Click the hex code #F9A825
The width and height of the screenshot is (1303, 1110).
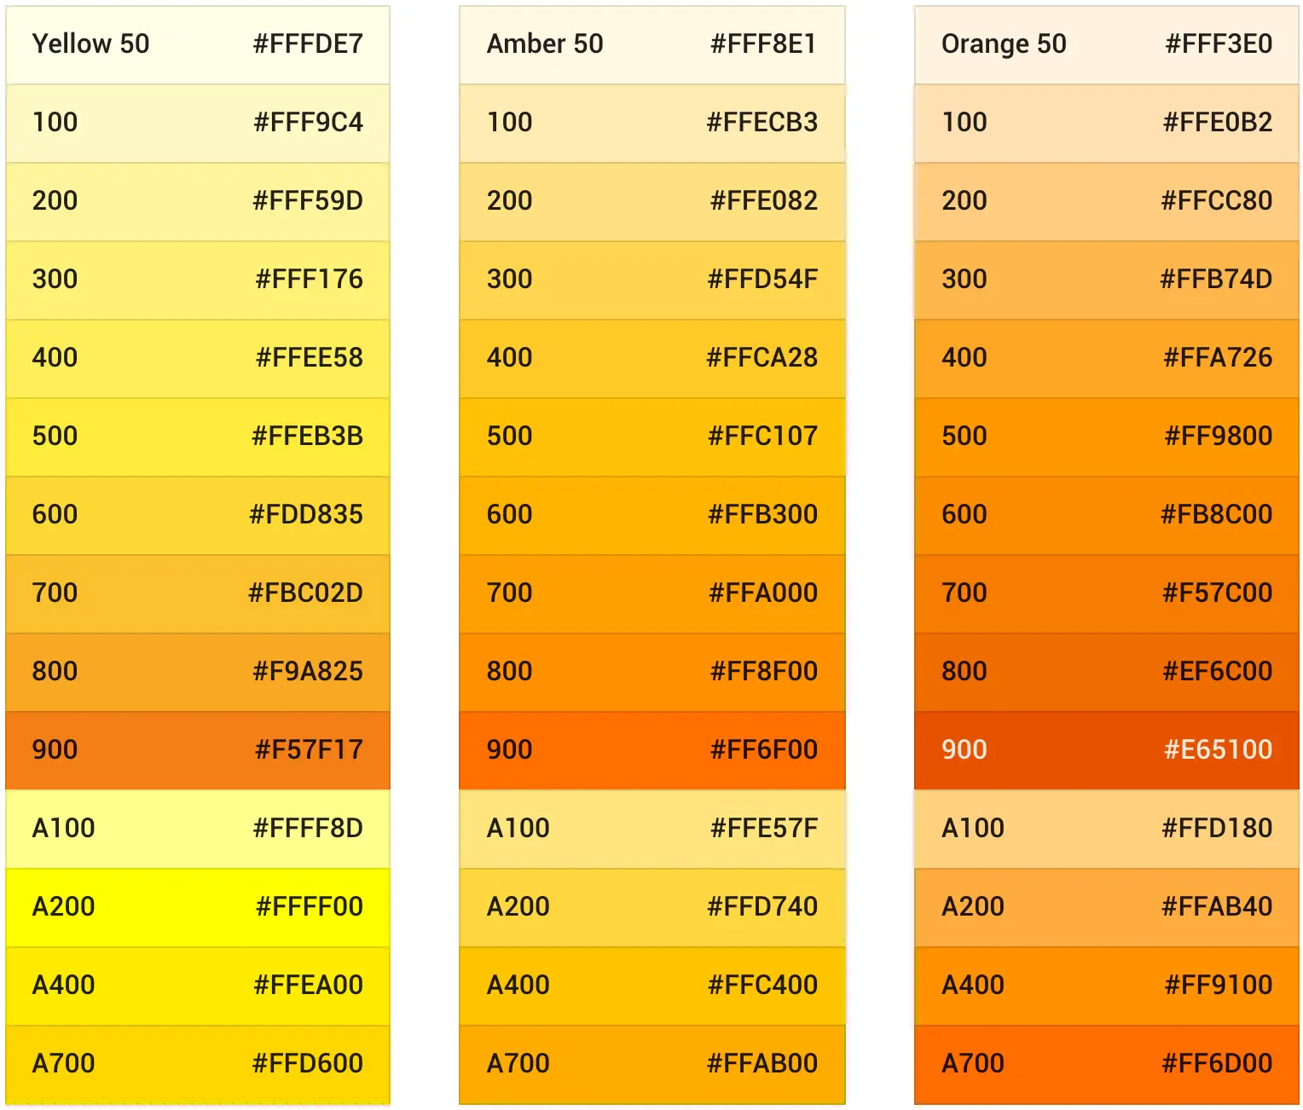[x=308, y=672]
